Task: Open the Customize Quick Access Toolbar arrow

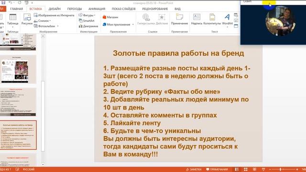Action: 32,3
